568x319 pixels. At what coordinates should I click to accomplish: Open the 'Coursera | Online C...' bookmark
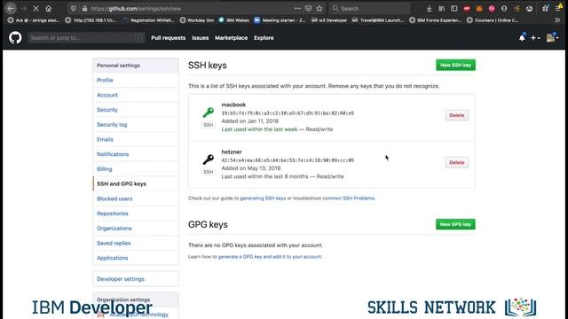493,20
